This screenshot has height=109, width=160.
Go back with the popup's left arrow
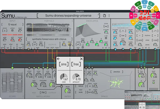(58, 59)
